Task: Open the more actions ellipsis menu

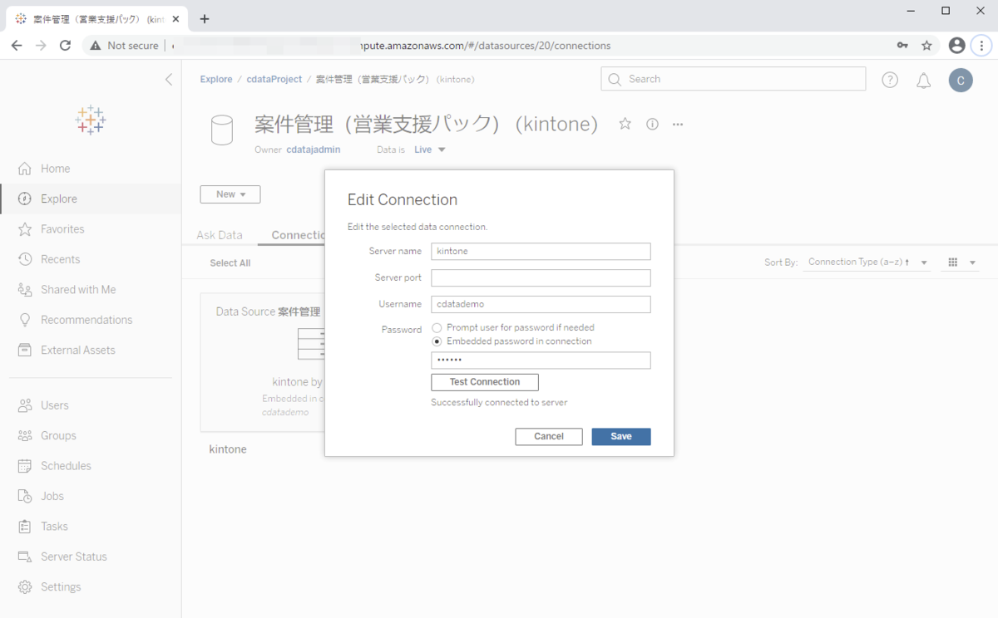Action: (678, 125)
